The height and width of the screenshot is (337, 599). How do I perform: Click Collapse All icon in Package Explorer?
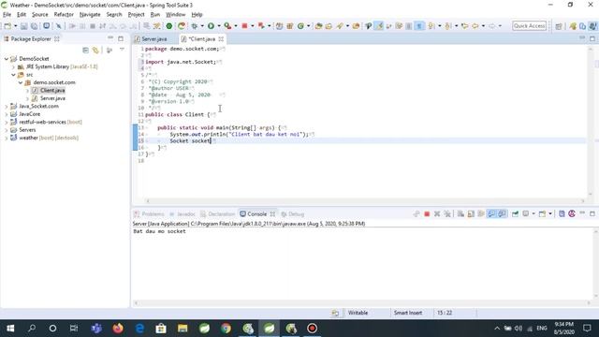85,50
